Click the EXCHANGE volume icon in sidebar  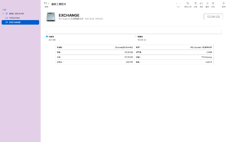click(x=6, y=22)
